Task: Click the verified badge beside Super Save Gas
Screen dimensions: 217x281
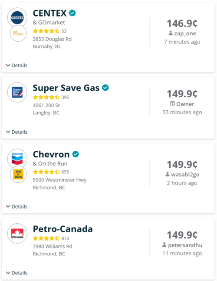Action: pos(105,88)
